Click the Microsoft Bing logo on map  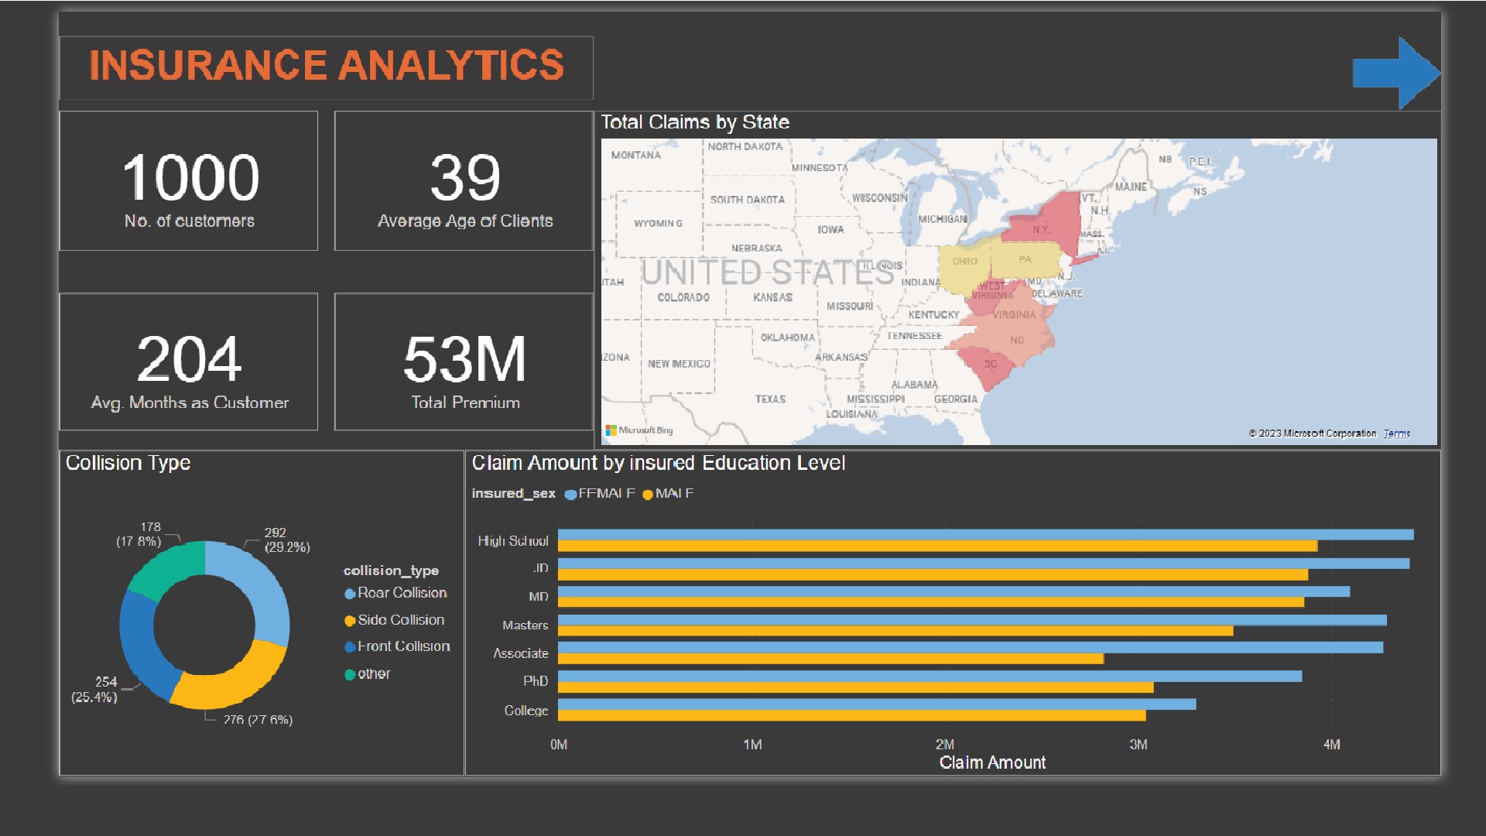[x=639, y=430]
